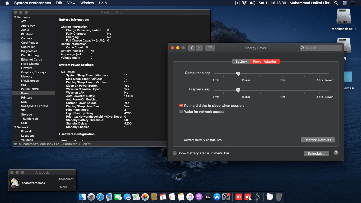Open the Help menu
This screenshot has height=203, width=361.
click(103, 3)
